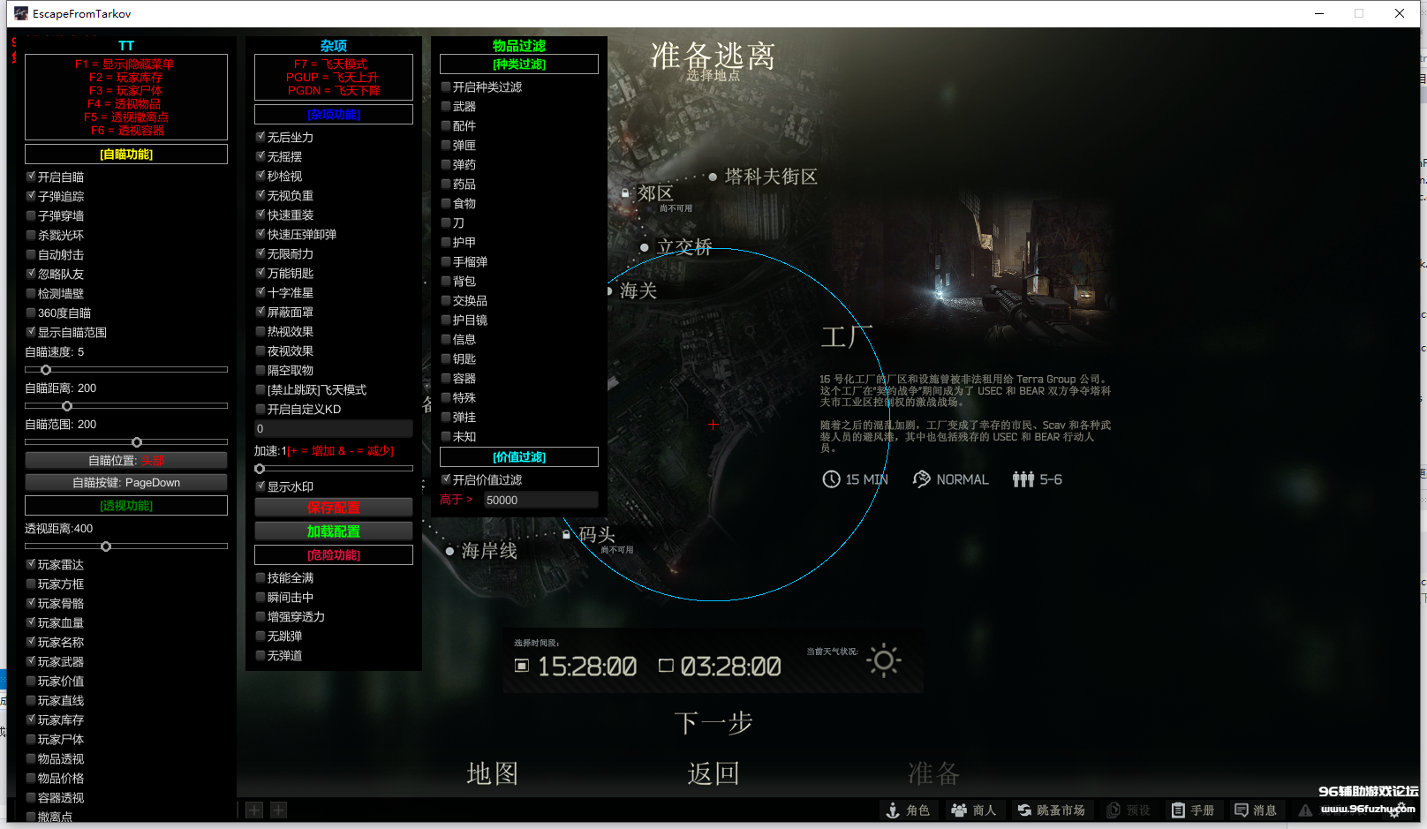Select the 立交桥 map location dot

[x=645, y=248]
